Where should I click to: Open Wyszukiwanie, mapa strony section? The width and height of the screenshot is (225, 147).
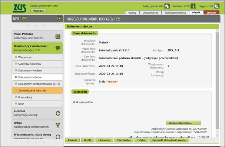pyautogui.click(x=37, y=135)
